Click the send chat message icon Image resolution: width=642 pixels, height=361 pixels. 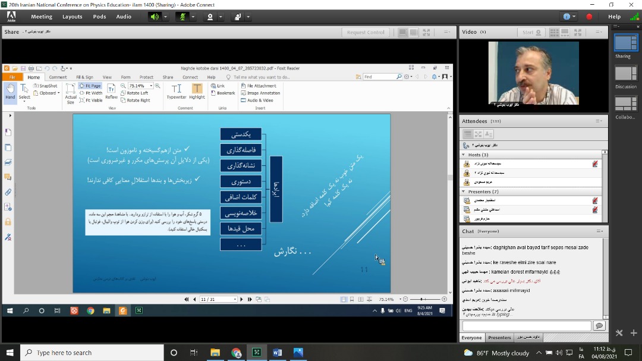click(x=599, y=326)
